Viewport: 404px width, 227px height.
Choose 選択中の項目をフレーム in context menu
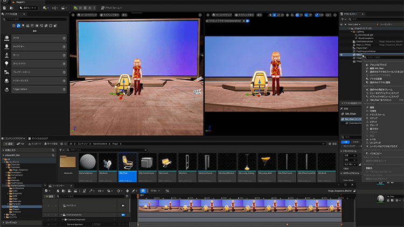click(x=381, y=90)
